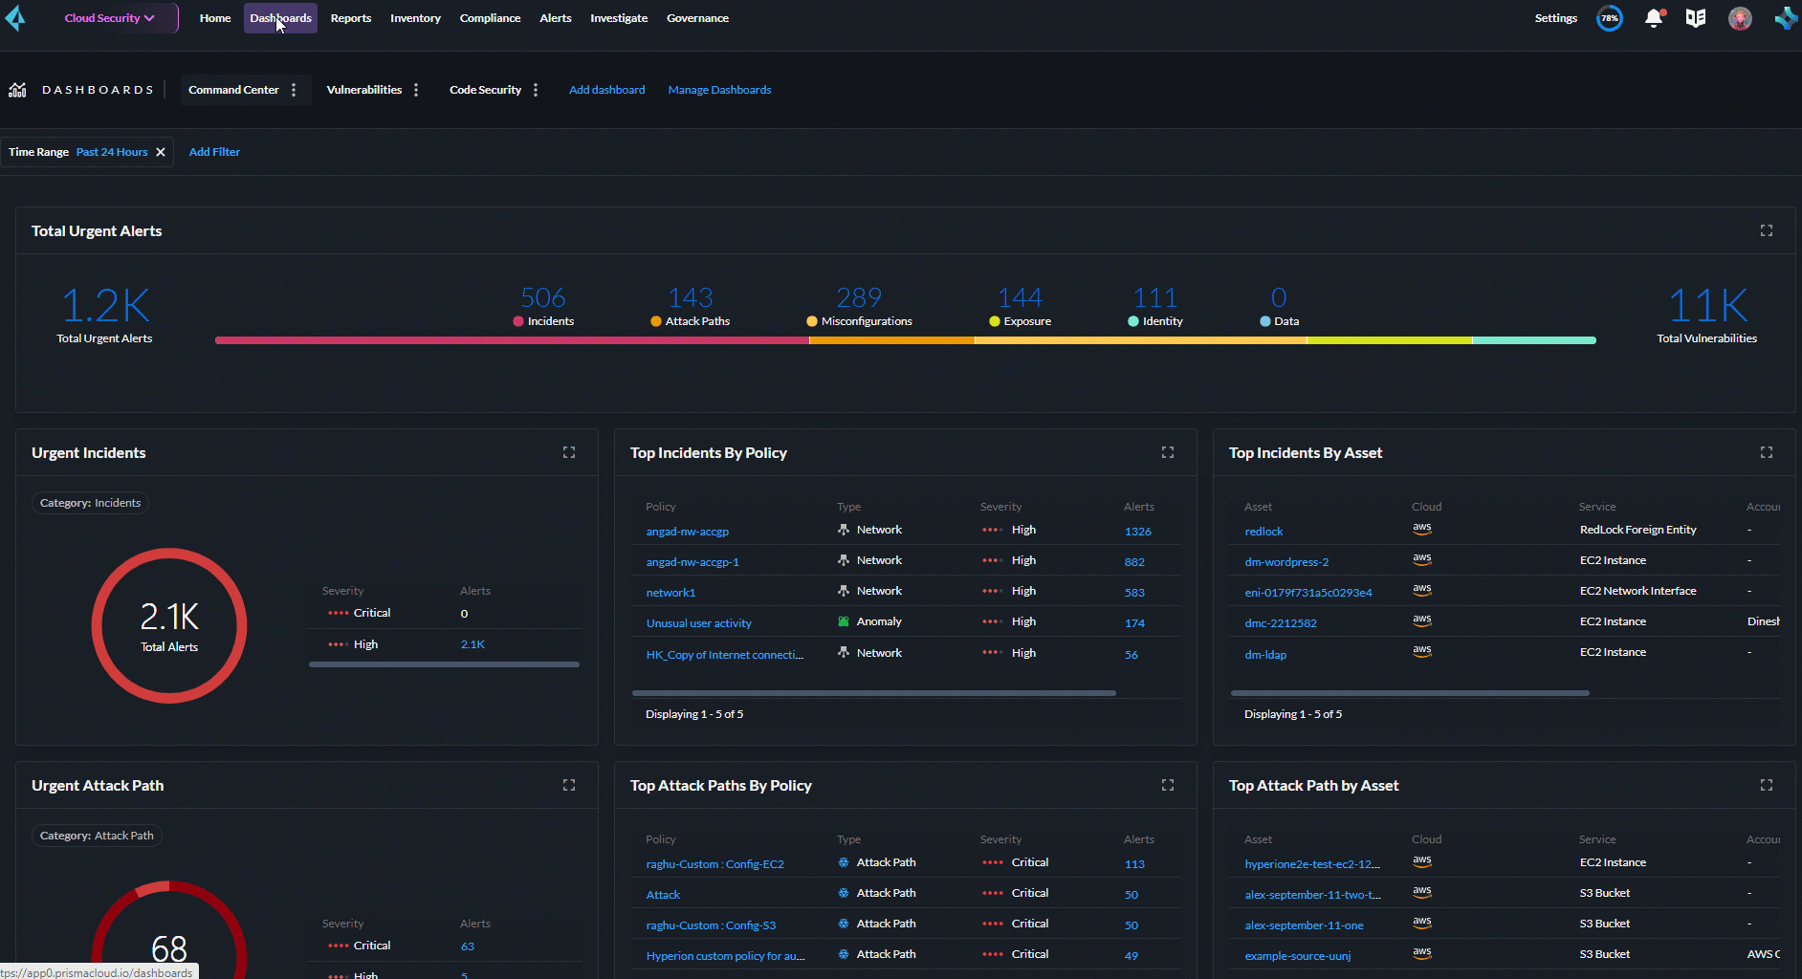
Task: Switch to the Vulnerabilities dashboard
Action: (x=364, y=90)
